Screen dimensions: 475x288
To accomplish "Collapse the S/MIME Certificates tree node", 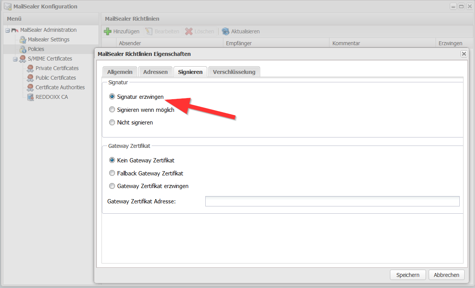I will click(15, 59).
